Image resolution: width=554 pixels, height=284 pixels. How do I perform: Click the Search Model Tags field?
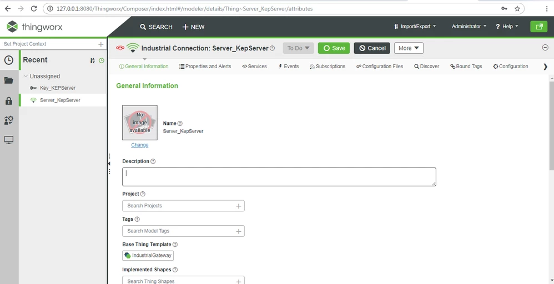coord(183,231)
